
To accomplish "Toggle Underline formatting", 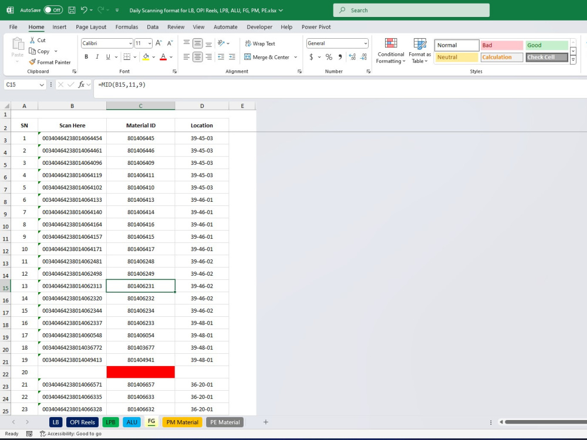I will (108, 57).
